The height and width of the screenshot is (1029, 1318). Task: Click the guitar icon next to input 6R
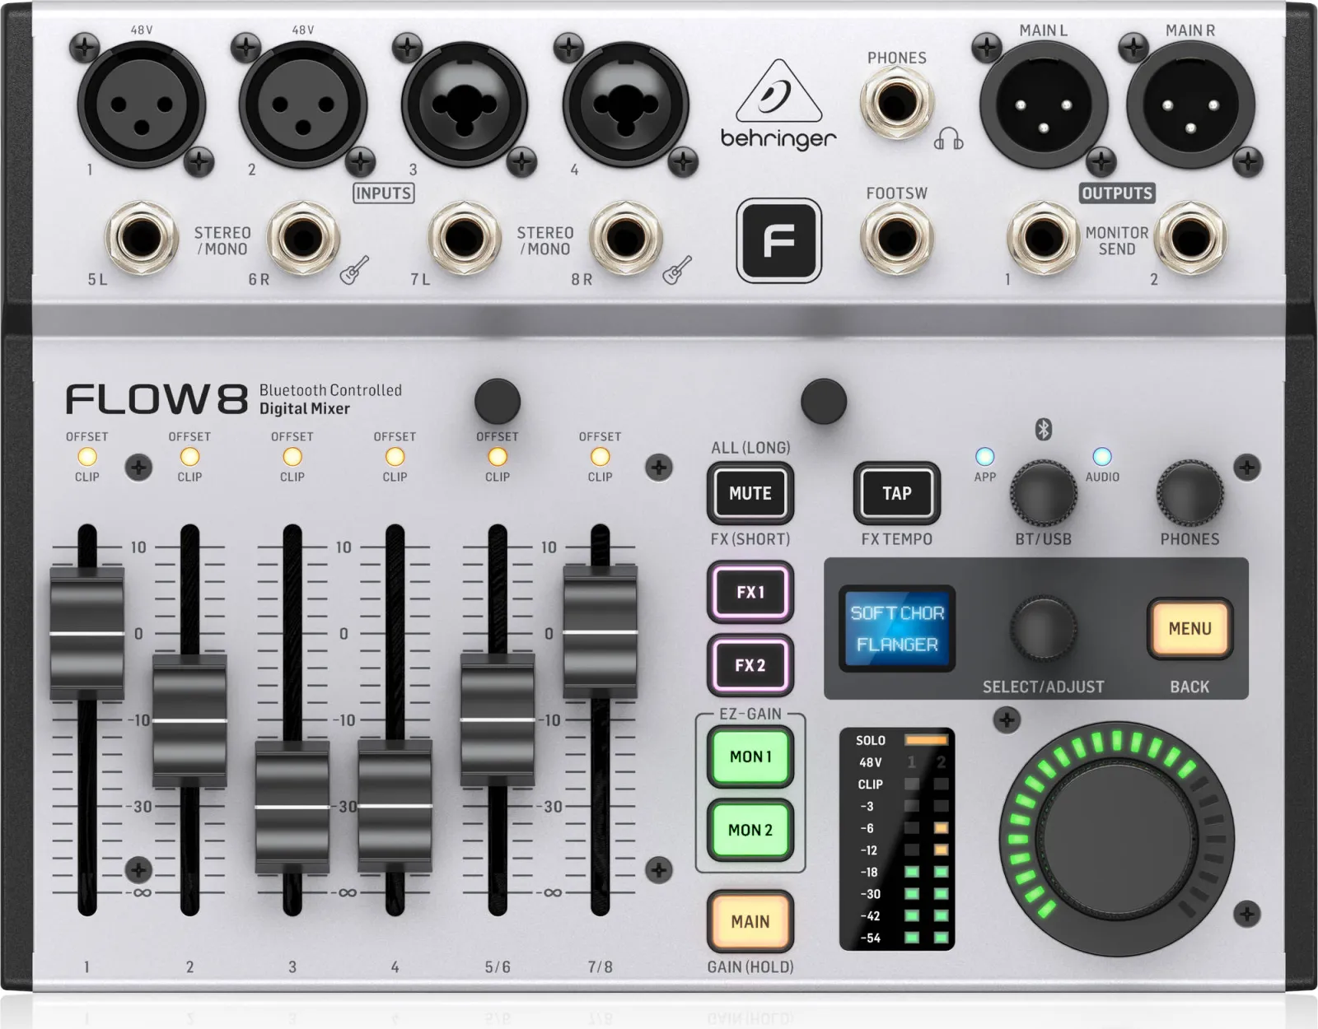354,270
